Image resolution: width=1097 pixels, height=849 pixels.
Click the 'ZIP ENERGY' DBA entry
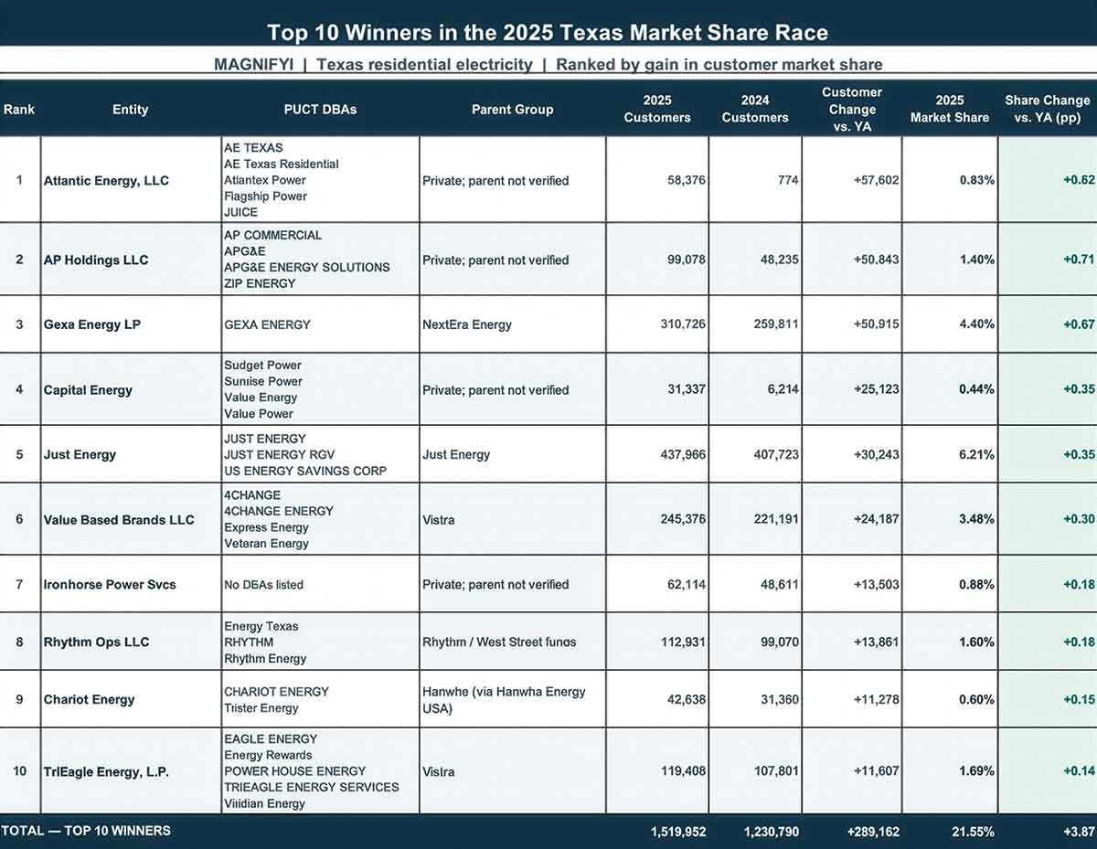pyautogui.click(x=260, y=283)
